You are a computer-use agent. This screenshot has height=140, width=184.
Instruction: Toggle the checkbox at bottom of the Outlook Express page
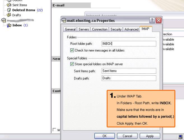coord(54,130)
